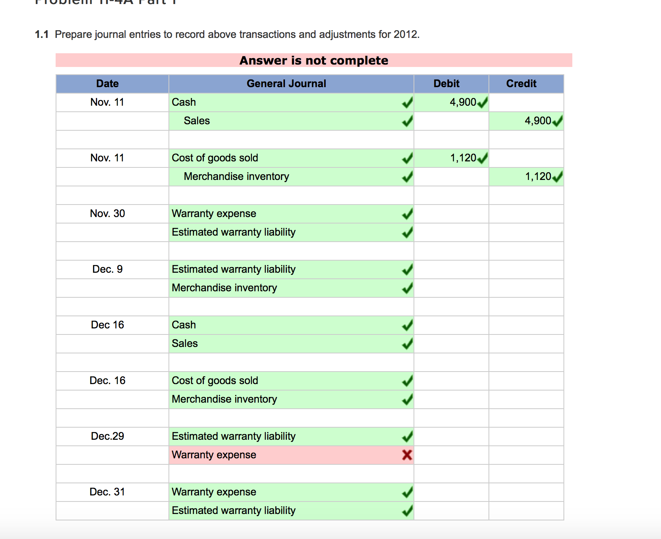Click checkmark next to Estimated warranty liability Nov. 30
Image resolution: width=661 pixels, height=539 pixels.
click(x=407, y=232)
